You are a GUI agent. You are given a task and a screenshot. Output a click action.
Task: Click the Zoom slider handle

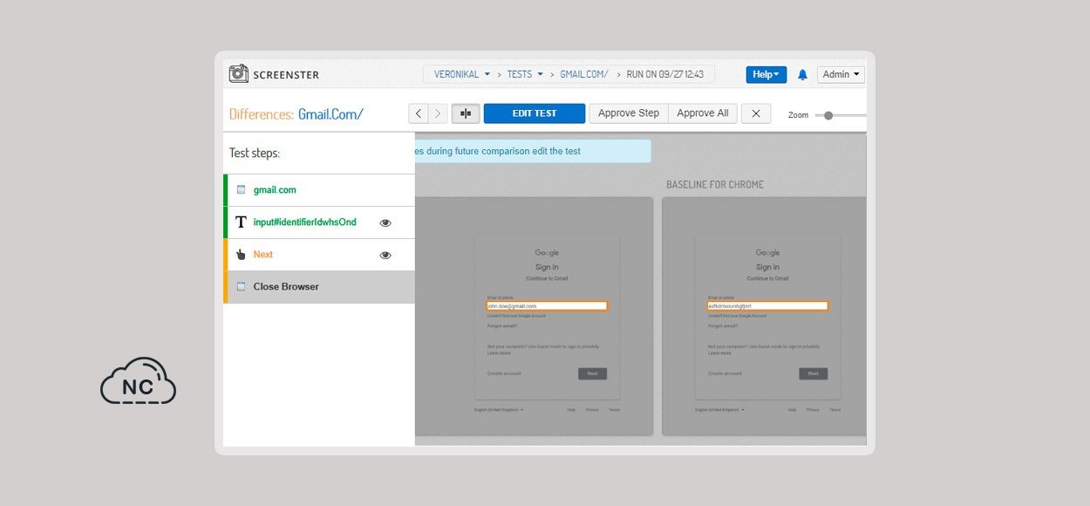coord(828,115)
